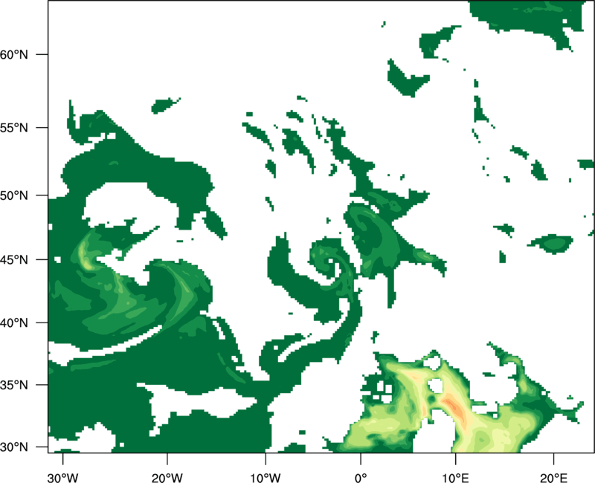
Task: Click the 55°N latitude label
Action: [14, 127]
